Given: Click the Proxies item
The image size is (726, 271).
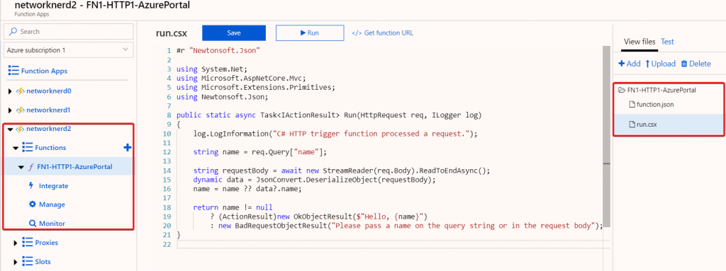Looking at the screenshot, I should point(46,242).
